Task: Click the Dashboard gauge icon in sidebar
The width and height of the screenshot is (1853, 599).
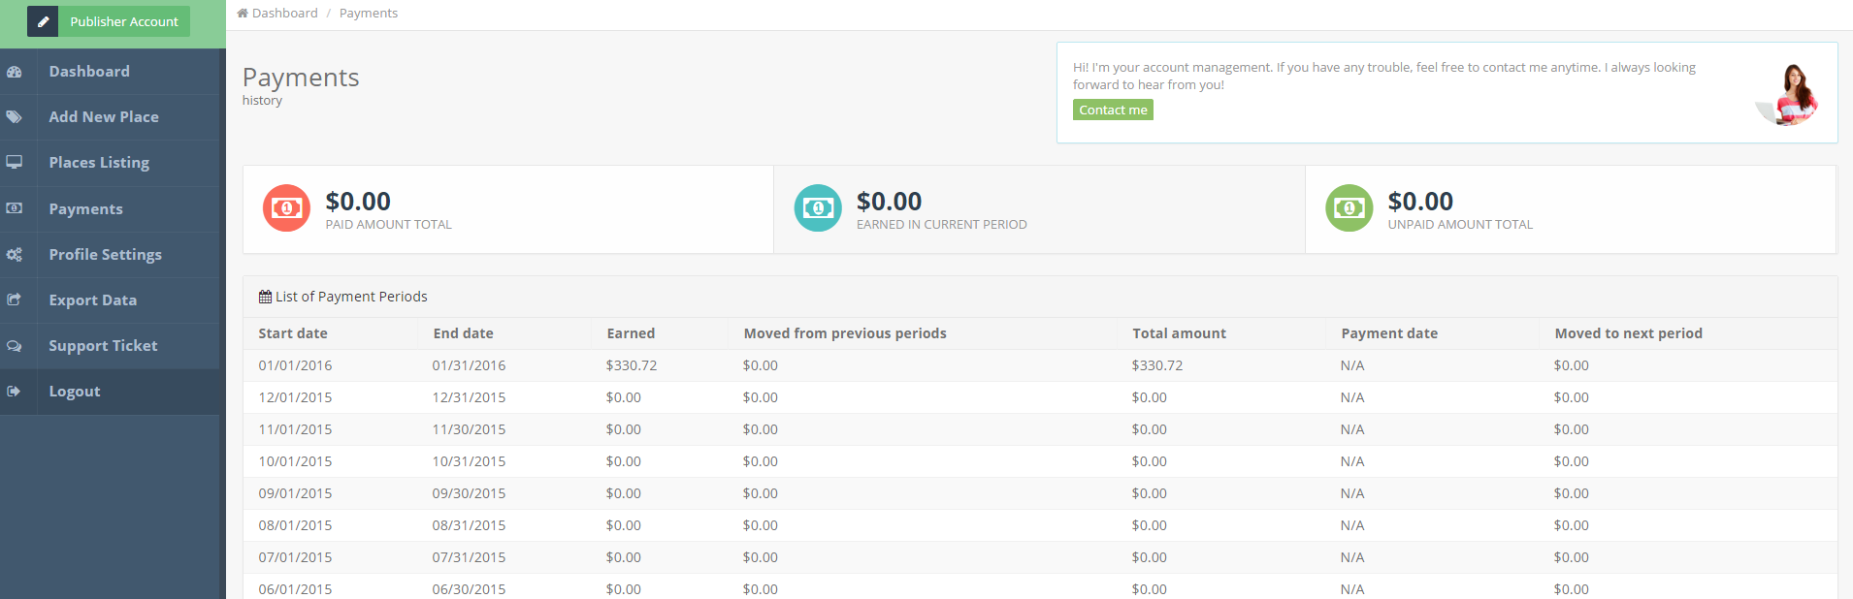Action: point(15,72)
